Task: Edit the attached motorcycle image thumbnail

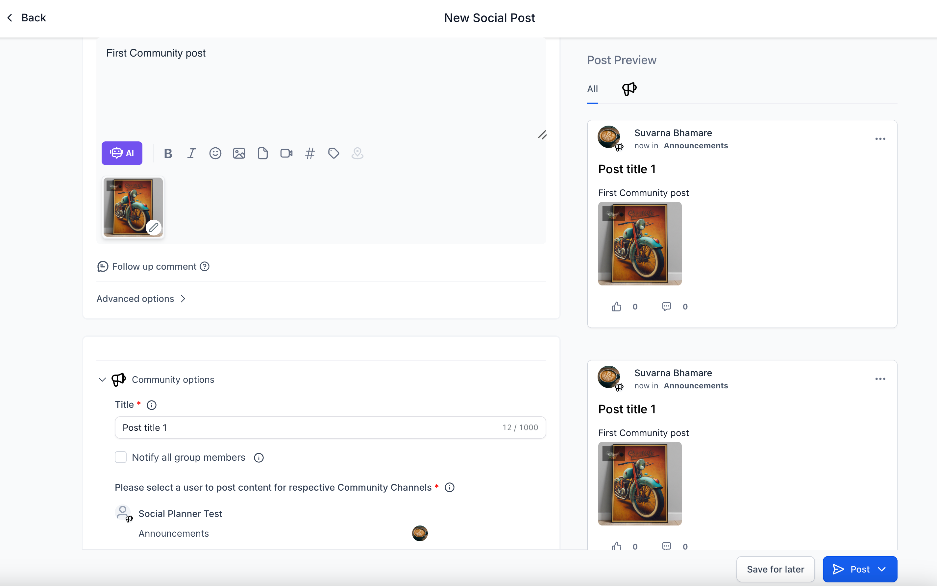Action: coord(154,227)
